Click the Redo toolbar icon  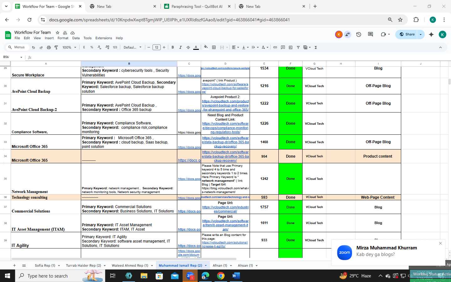[x=41, y=47]
